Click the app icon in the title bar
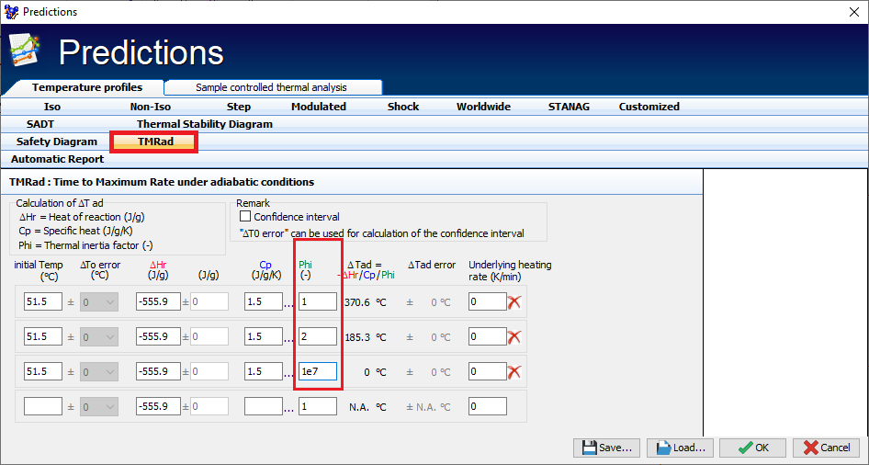 pyautogui.click(x=11, y=12)
